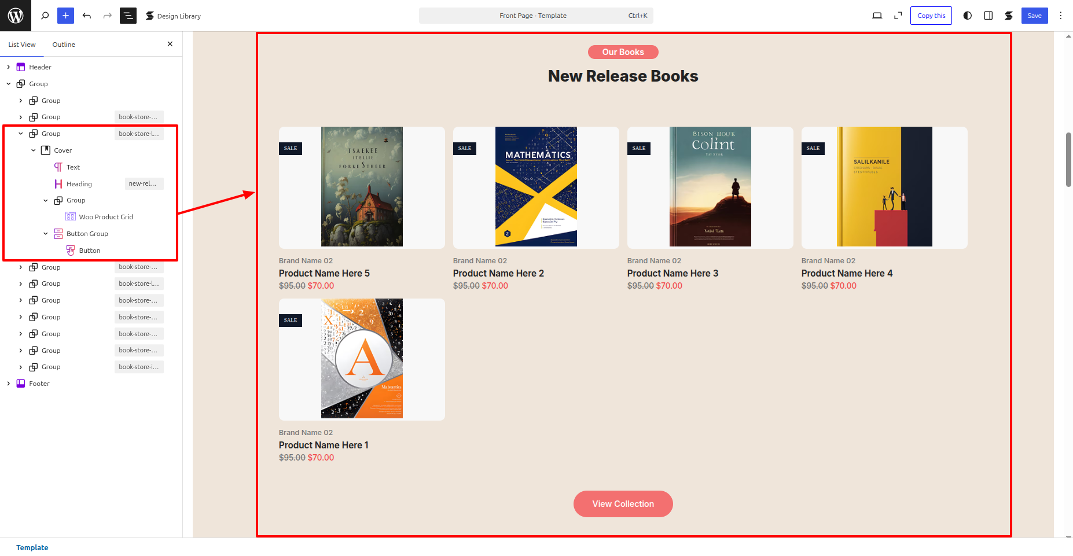
Task: Click the WordPress logo icon
Action: click(16, 16)
